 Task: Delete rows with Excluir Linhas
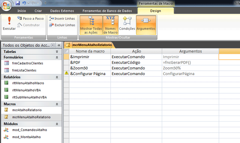point(62,25)
